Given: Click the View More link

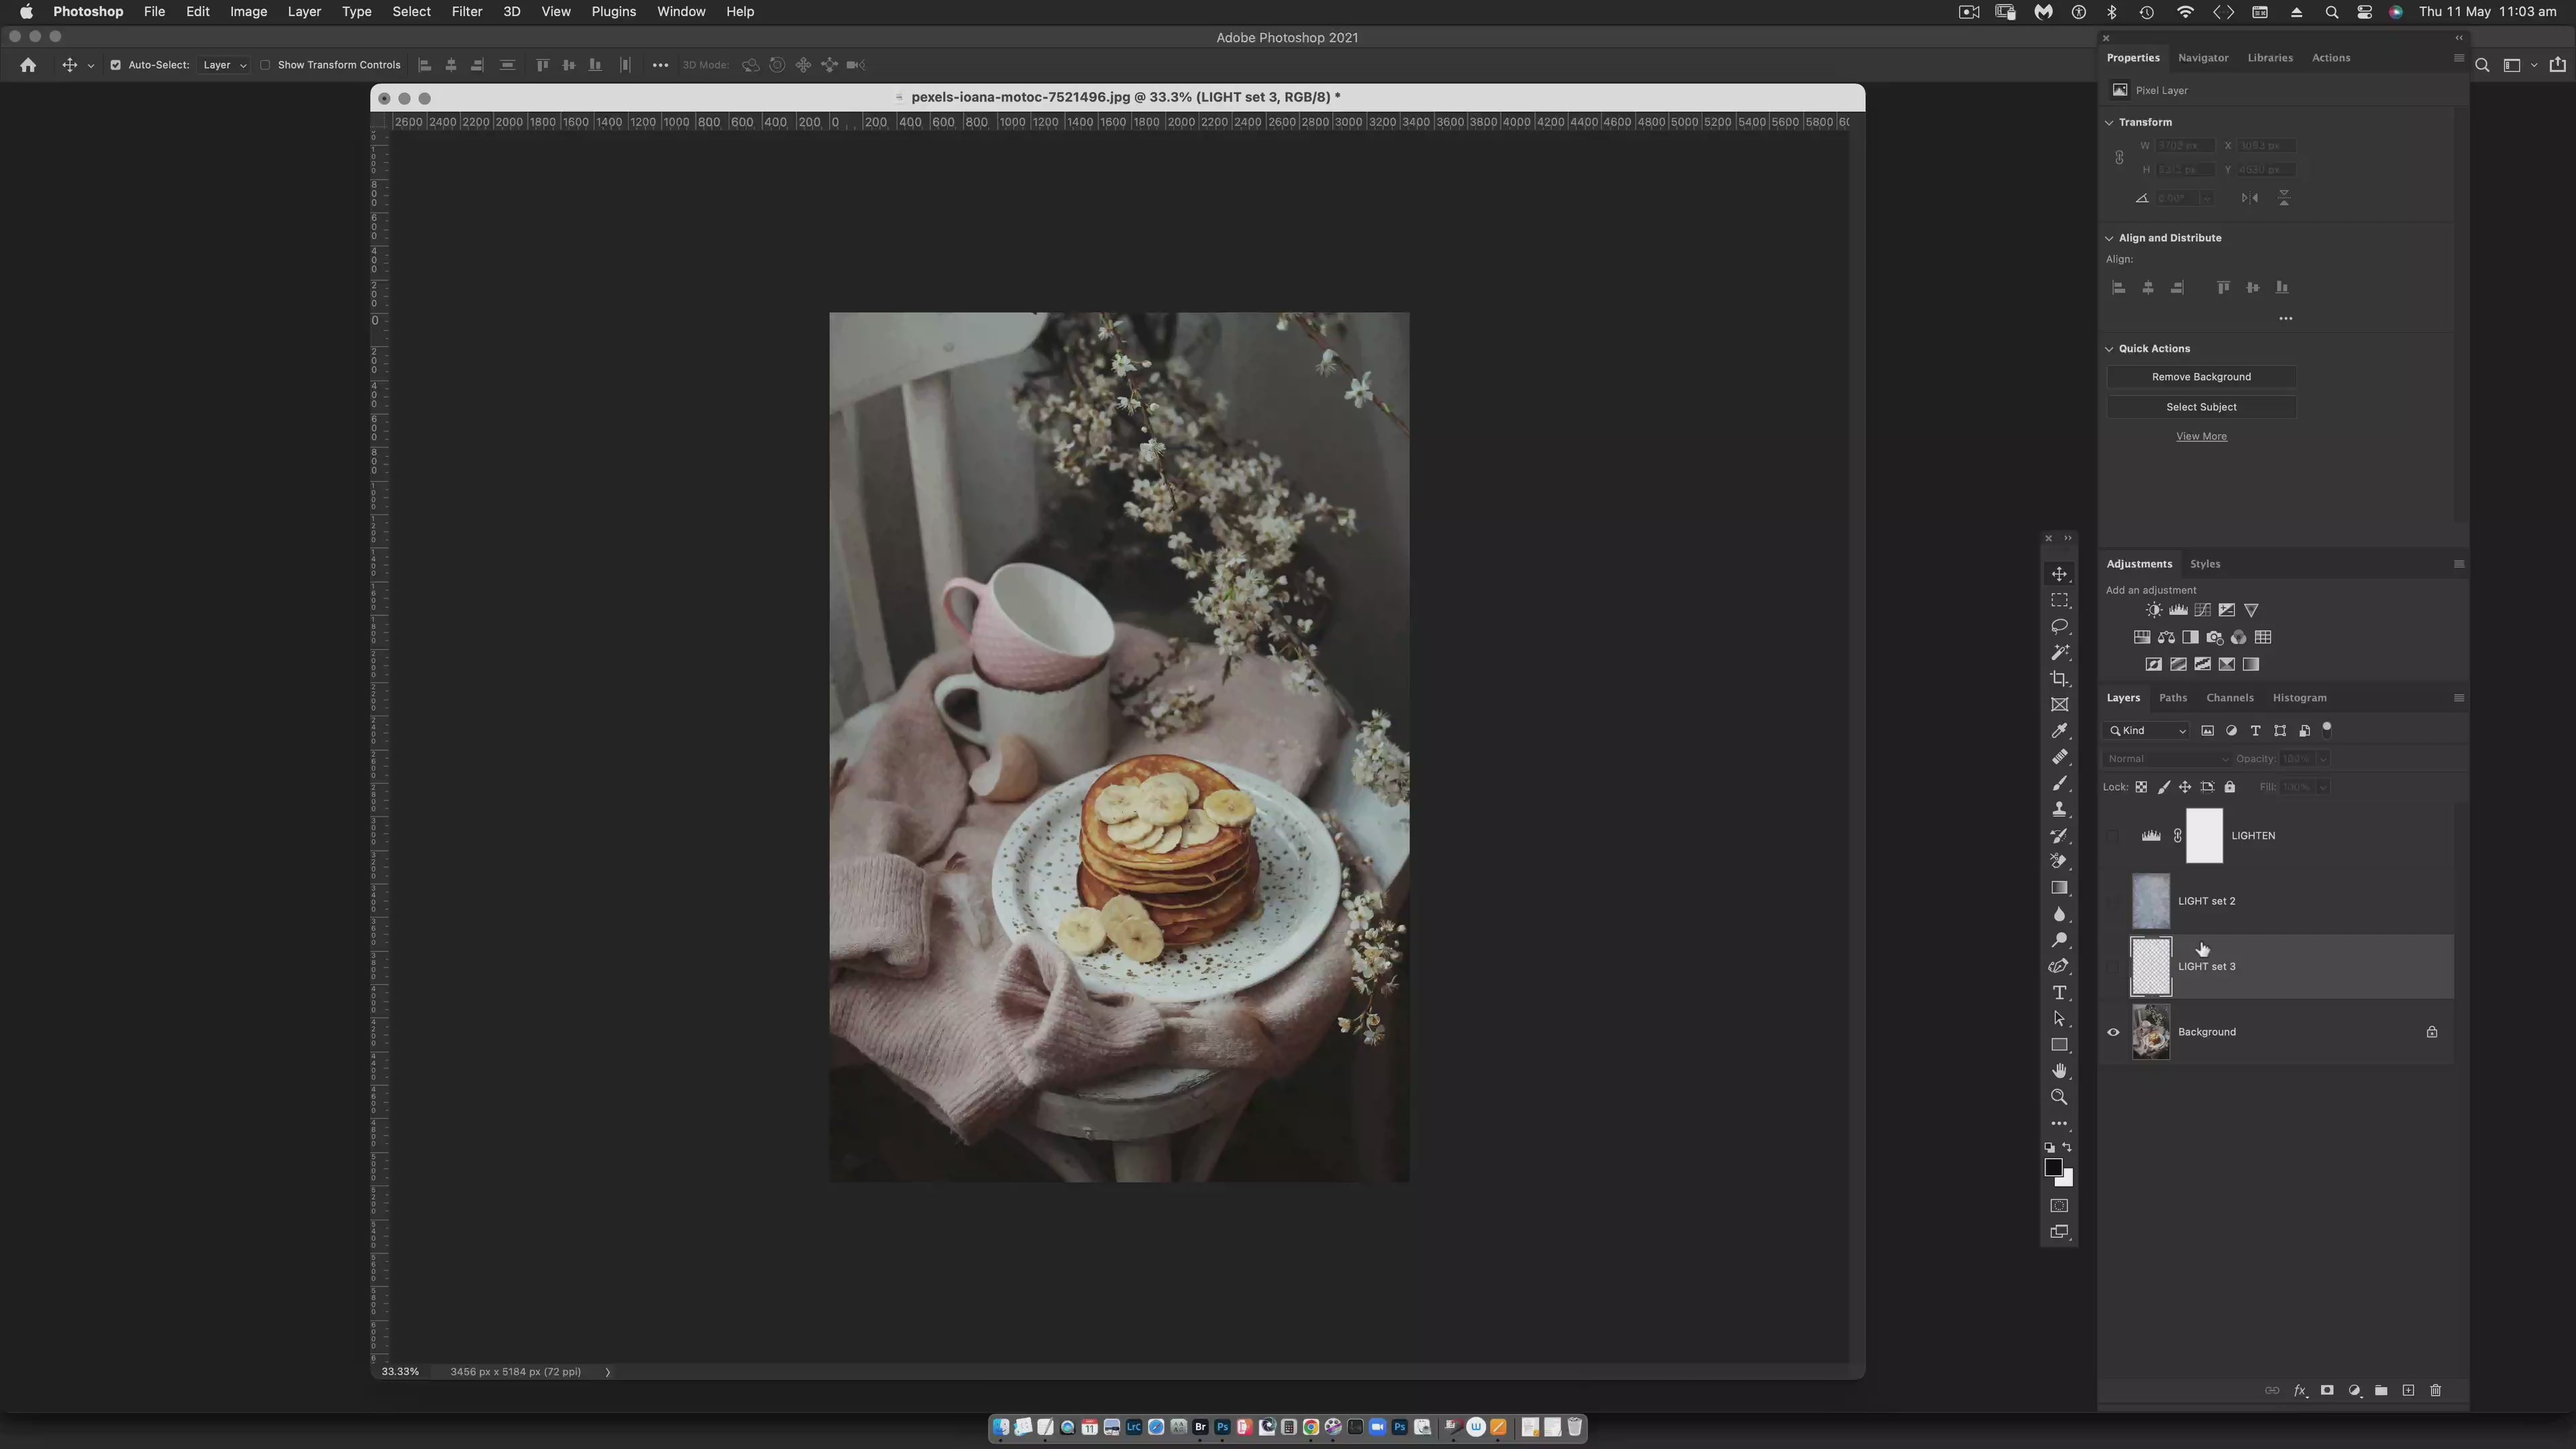Looking at the screenshot, I should (2200, 436).
